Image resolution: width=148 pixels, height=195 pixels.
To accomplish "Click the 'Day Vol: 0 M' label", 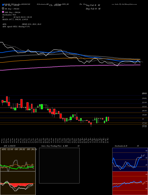I will click(93, 9).
